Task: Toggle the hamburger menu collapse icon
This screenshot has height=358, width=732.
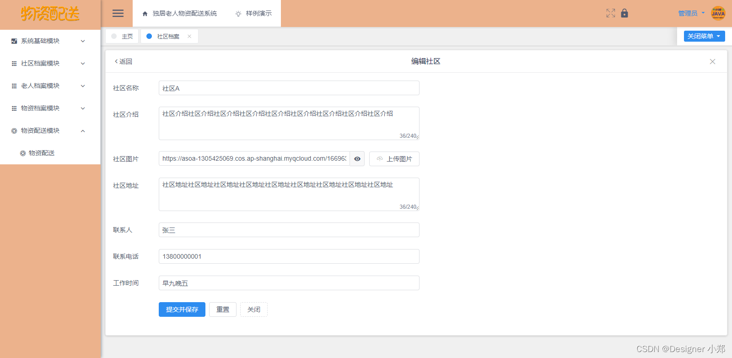Action: pyautogui.click(x=118, y=13)
